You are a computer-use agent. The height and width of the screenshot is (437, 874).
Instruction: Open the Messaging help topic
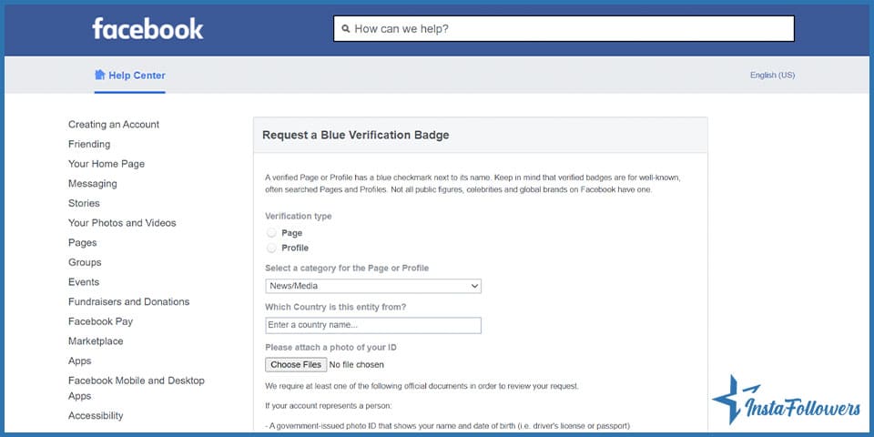(x=93, y=183)
